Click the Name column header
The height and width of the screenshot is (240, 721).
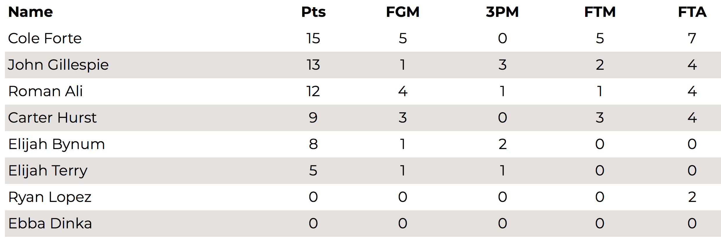(30, 12)
